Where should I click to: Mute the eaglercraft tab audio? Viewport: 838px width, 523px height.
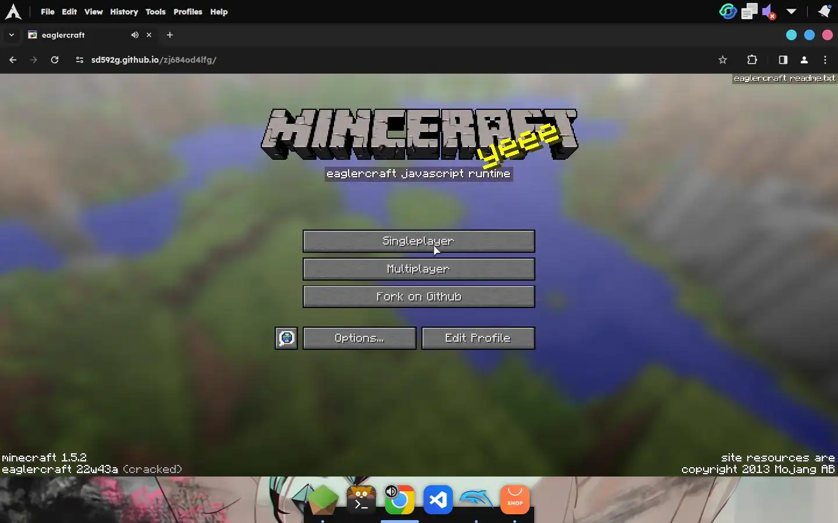tap(135, 35)
